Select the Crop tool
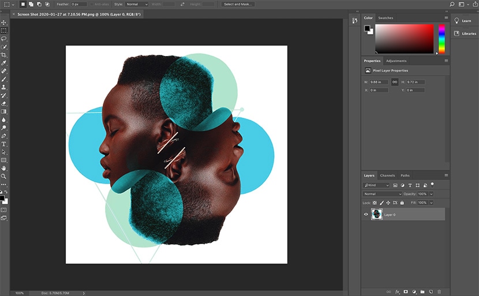Image resolution: width=479 pixels, height=296 pixels. coord(4,55)
